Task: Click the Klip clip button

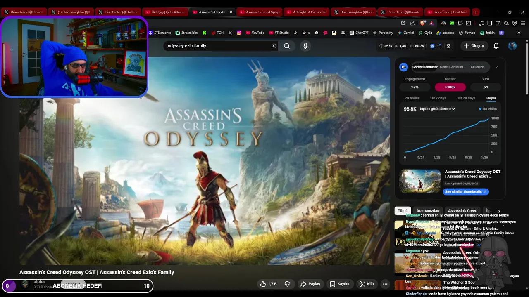Action: pos(366,284)
